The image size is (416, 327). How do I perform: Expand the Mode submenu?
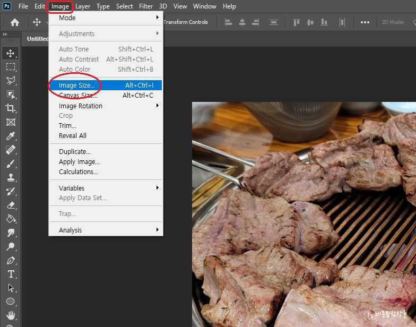click(x=106, y=18)
